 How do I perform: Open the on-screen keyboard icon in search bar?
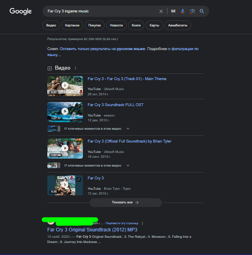173,11
